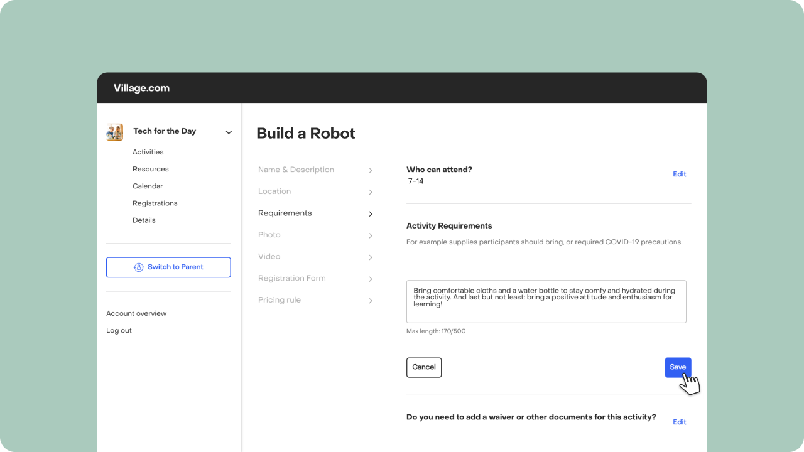Log out of the account
The width and height of the screenshot is (804, 452).
click(119, 330)
